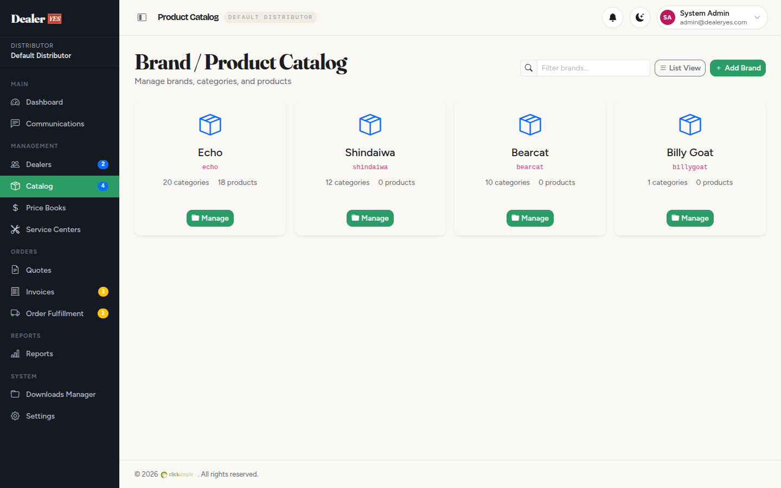Click the "echo" slug code
781x488 pixels.
[210, 167]
